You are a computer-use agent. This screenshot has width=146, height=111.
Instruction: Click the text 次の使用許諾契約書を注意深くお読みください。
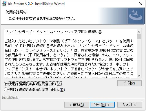(x=42, y=18)
